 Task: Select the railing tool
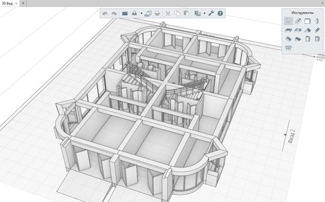(288, 48)
